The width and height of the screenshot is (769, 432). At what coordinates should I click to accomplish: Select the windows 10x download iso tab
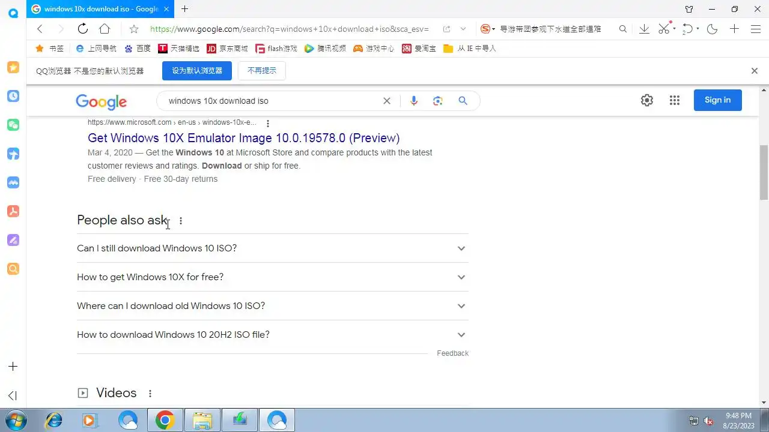pos(100,9)
